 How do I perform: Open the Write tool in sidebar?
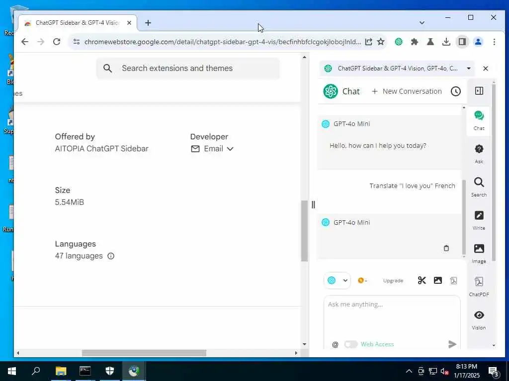pos(479,220)
